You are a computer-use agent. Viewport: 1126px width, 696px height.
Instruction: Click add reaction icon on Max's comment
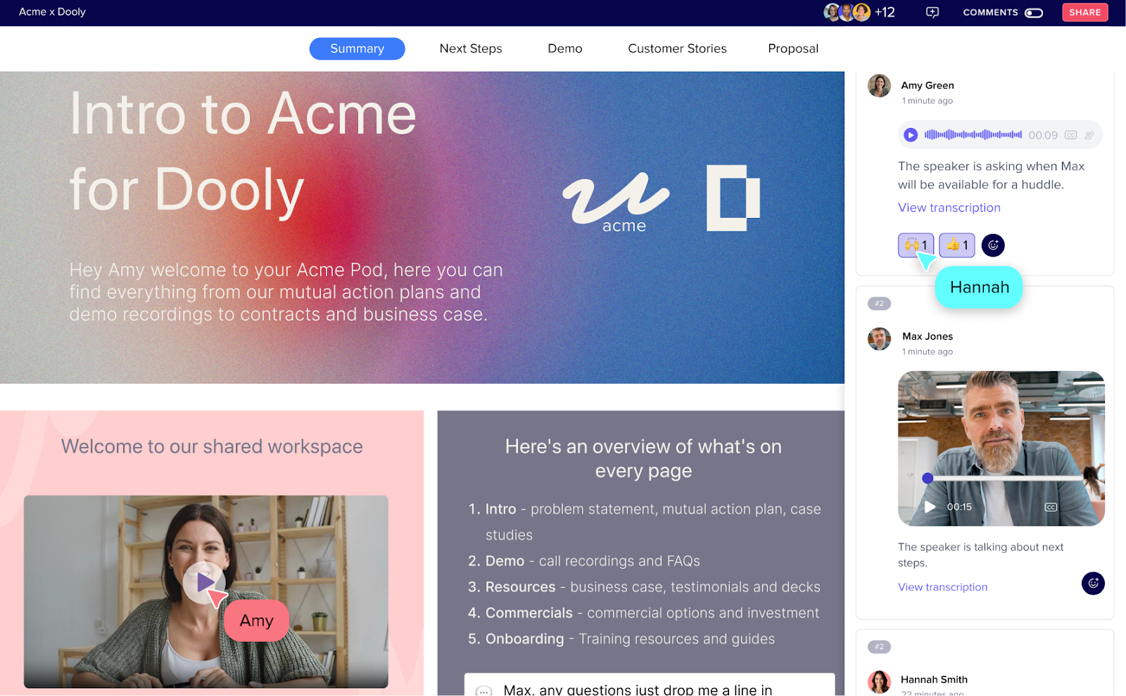coord(1093,584)
